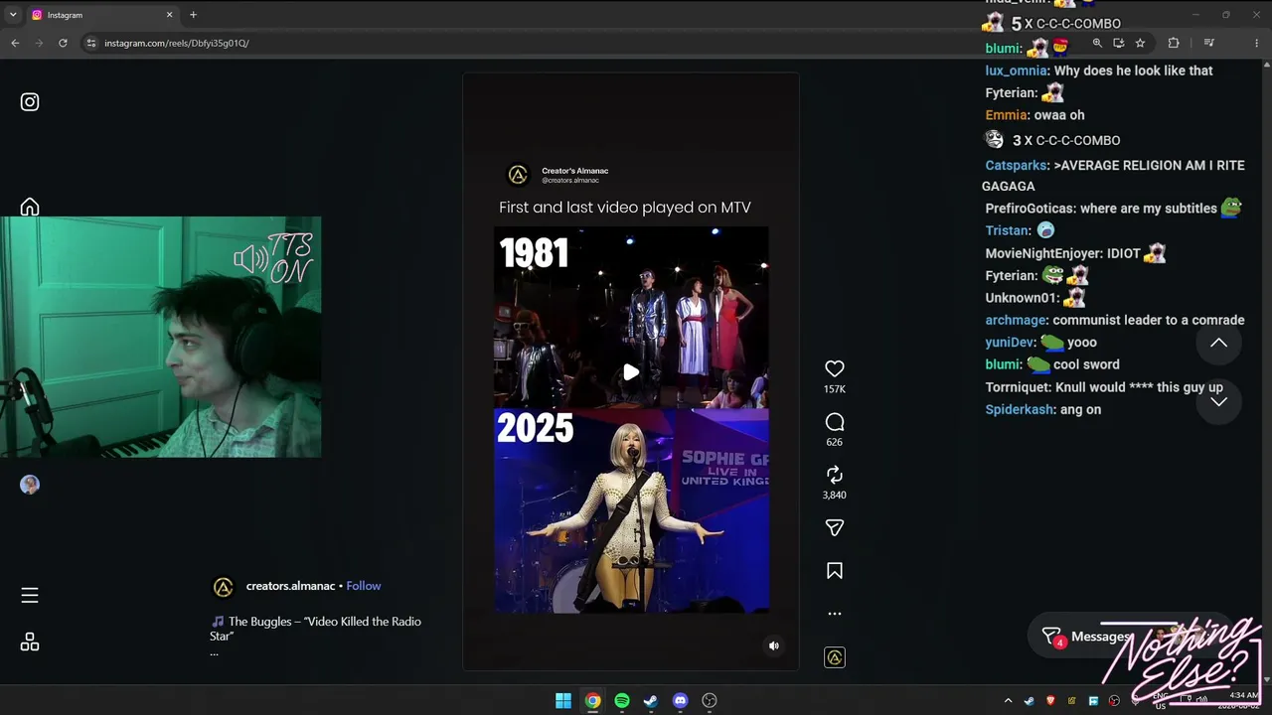Open a new browser tab

point(193,15)
